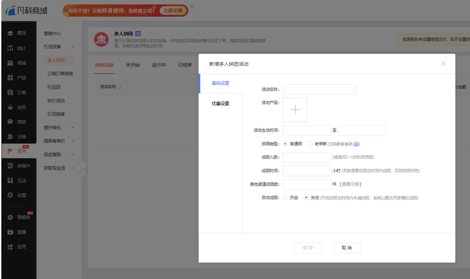The image size is (470, 279).
Task: Select the 老带新 group type
Action: (x=310, y=144)
